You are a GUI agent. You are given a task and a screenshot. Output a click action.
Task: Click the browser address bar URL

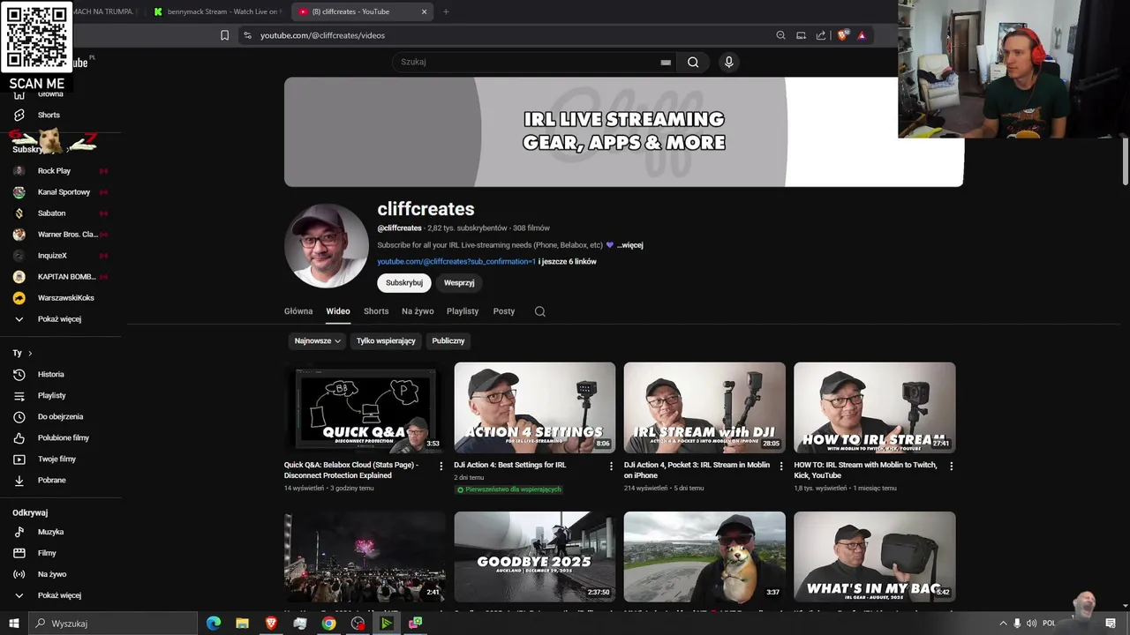click(322, 35)
